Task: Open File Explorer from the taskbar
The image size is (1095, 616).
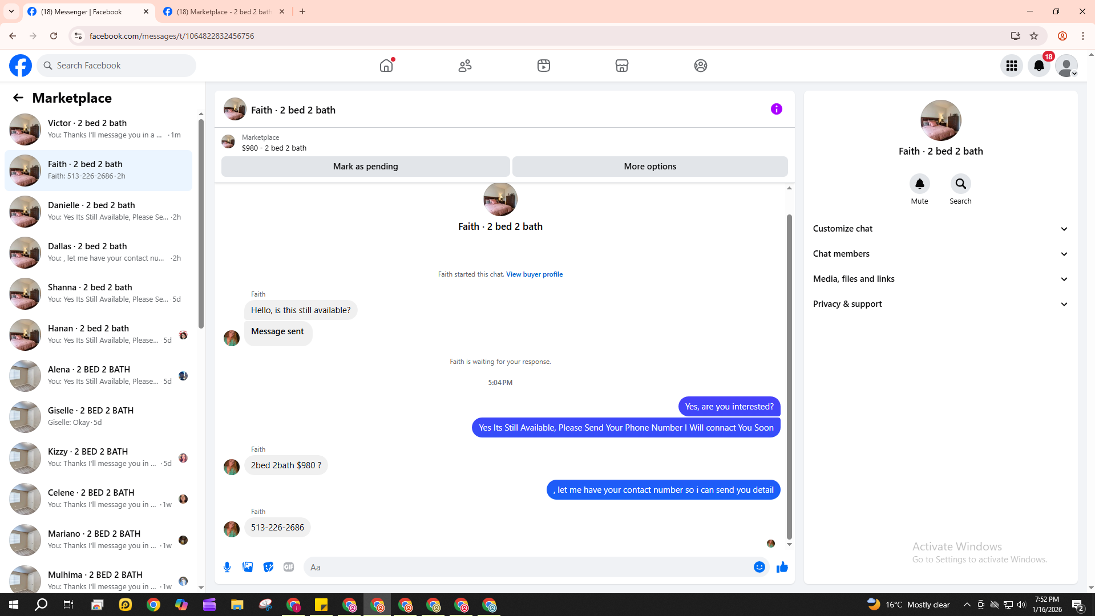Action: coord(237,605)
